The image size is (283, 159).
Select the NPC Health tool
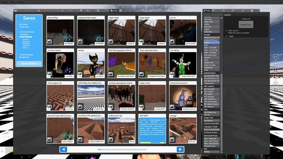(211, 94)
